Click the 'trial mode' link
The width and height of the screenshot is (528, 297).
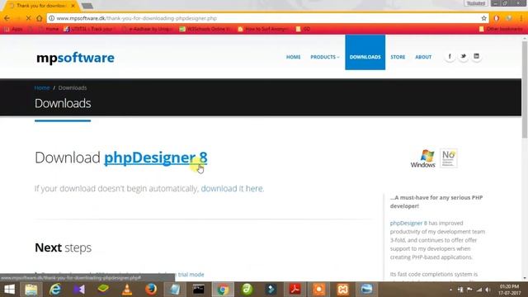click(191, 275)
